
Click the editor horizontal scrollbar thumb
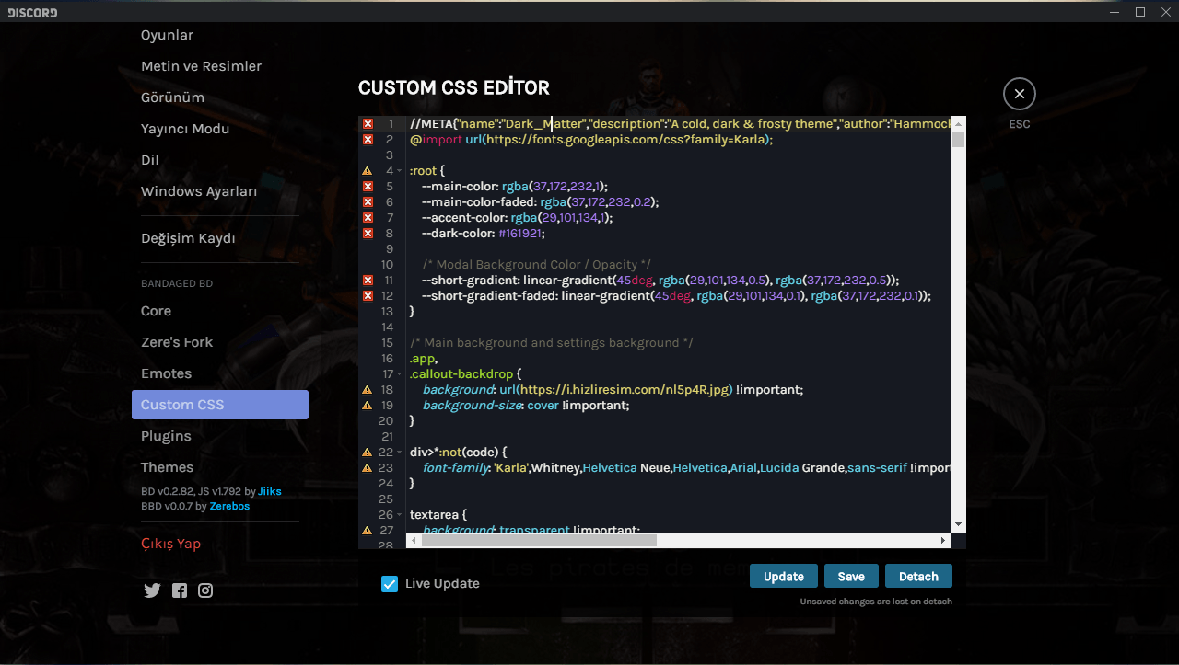tap(539, 541)
